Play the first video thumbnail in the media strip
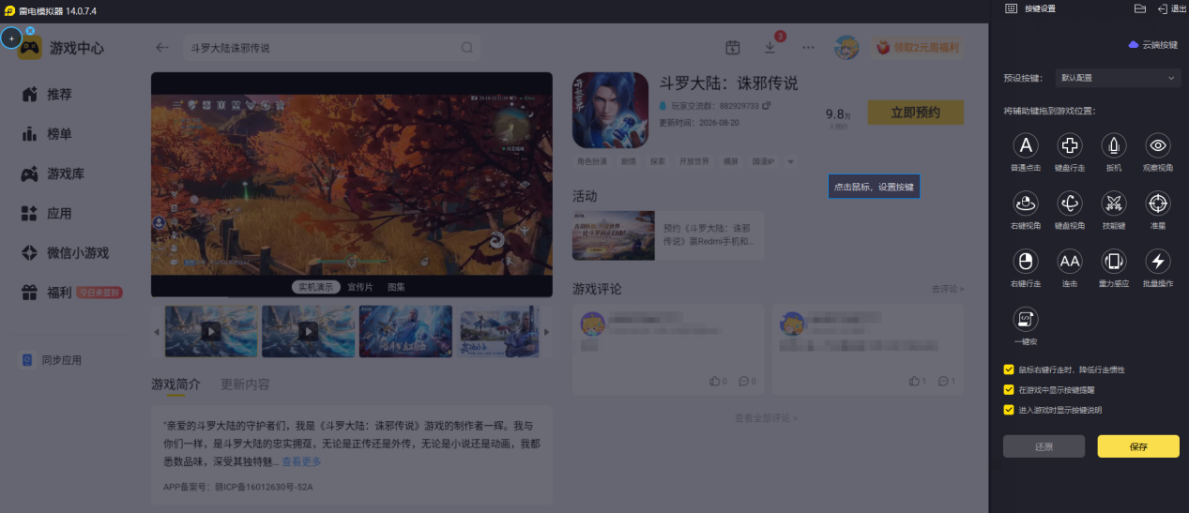1189x513 pixels. (x=211, y=331)
